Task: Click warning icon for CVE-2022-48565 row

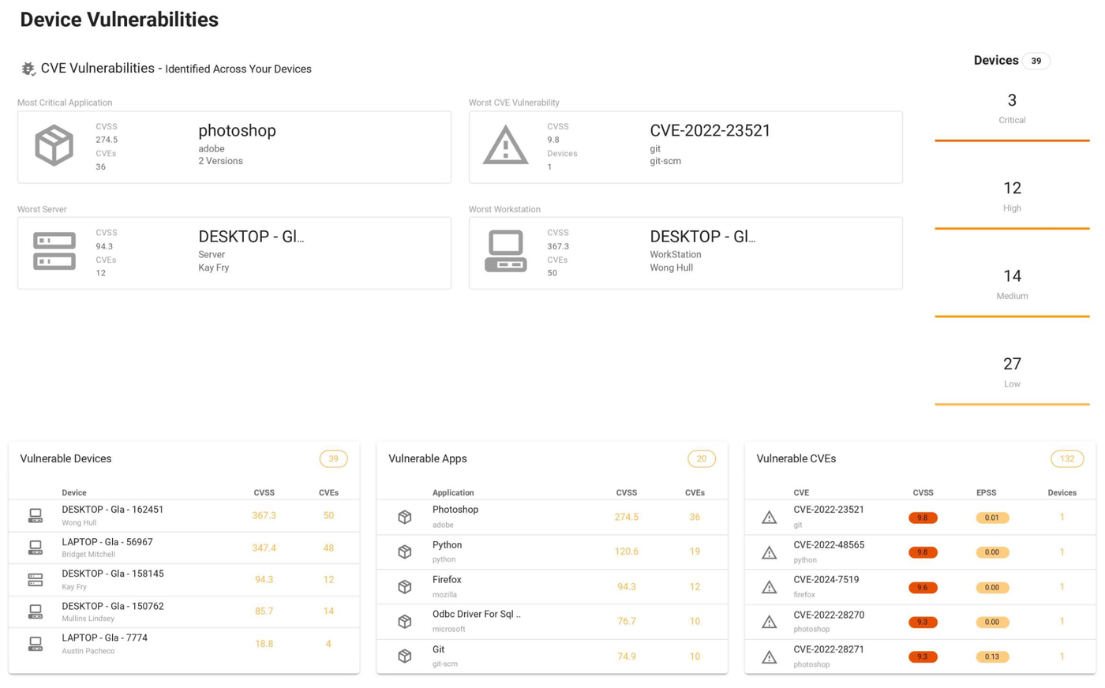Action: [769, 552]
